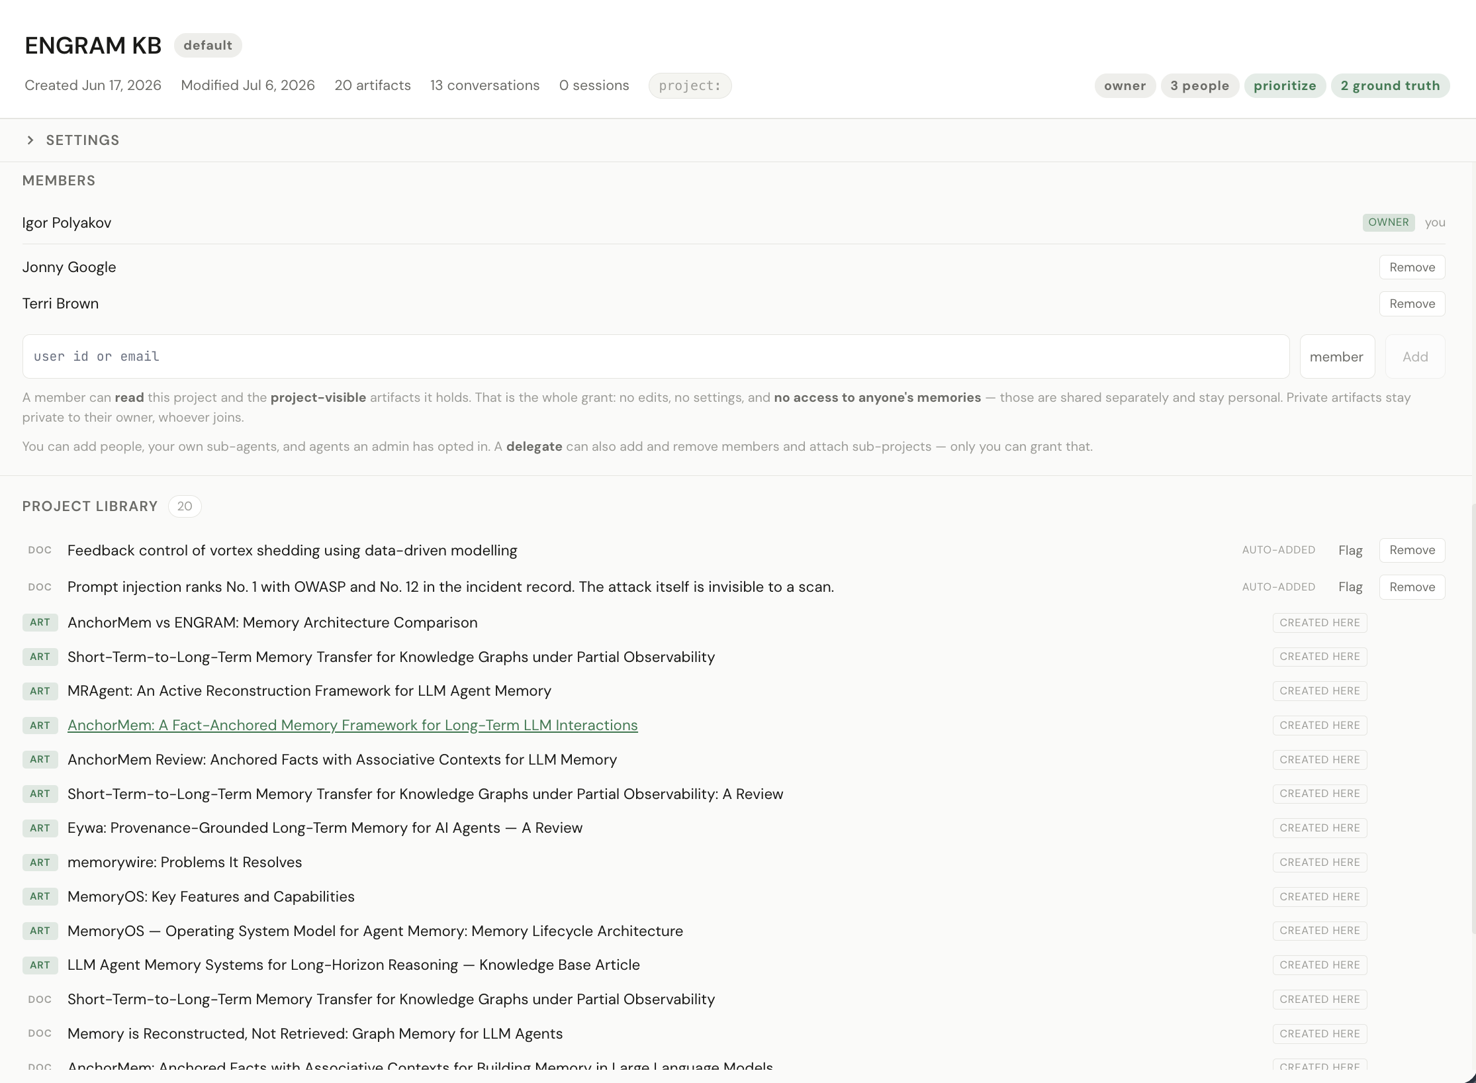Expand the SETTINGS section chevron
1476x1083 pixels.
[x=30, y=140]
